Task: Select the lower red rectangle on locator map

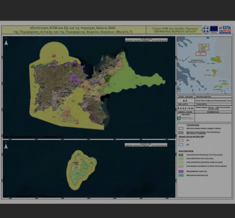Action: (x=201, y=54)
